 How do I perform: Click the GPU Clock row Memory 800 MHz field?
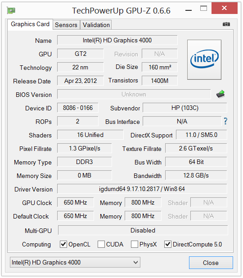pyautogui.click(x=143, y=202)
